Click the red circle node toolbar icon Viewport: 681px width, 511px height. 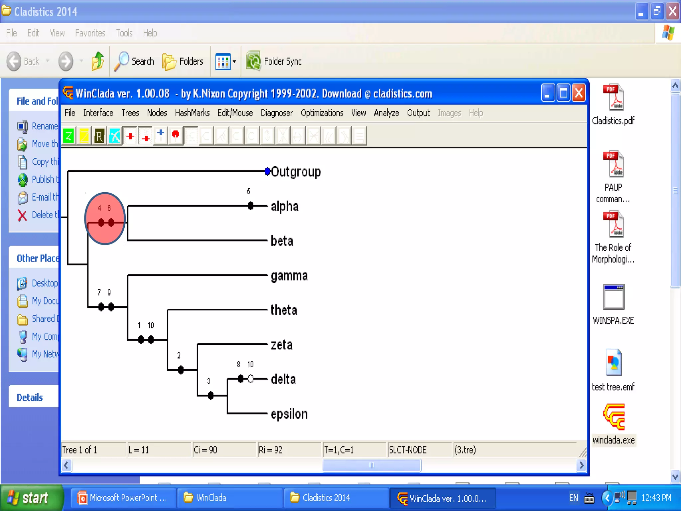pyautogui.click(x=176, y=135)
